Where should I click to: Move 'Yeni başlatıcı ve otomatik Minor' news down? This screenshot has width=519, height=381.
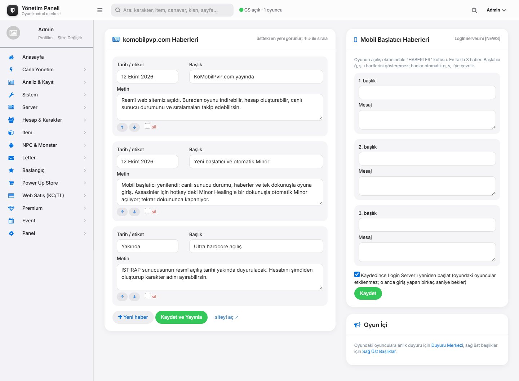134,212
